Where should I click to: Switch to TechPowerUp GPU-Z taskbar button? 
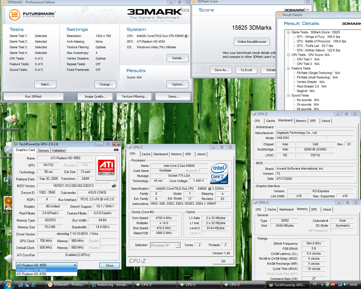pos(287,285)
